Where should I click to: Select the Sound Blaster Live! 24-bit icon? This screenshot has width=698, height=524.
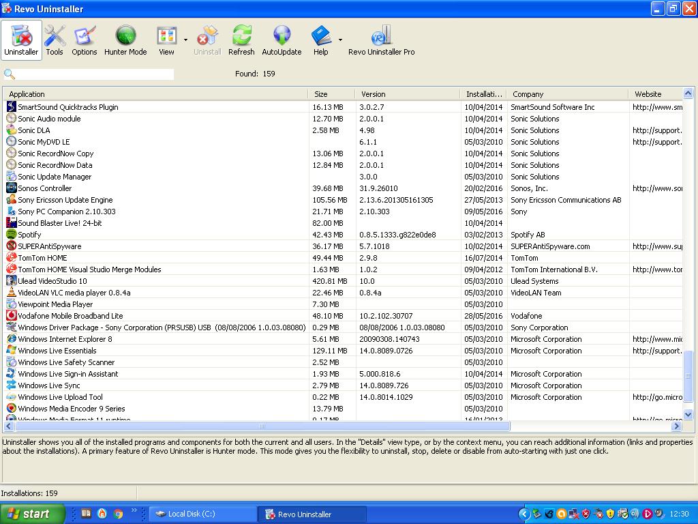(11, 223)
